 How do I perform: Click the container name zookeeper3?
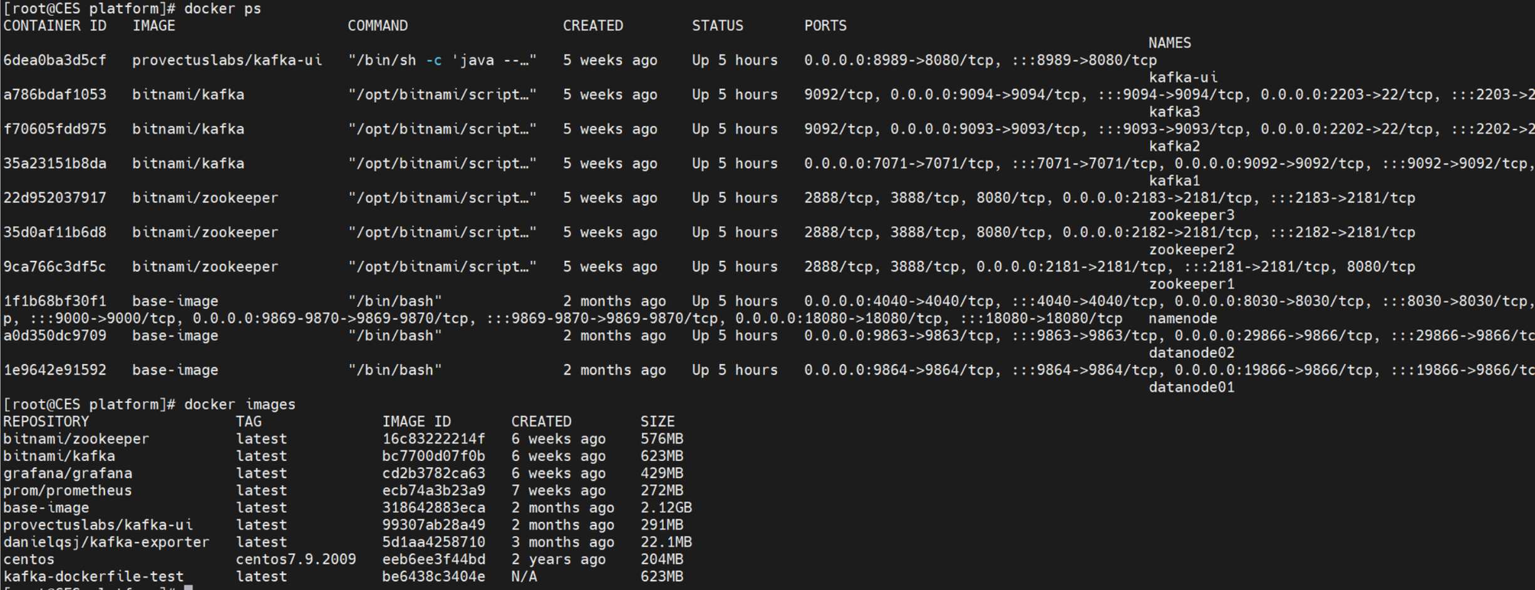click(x=1191, y=215)
